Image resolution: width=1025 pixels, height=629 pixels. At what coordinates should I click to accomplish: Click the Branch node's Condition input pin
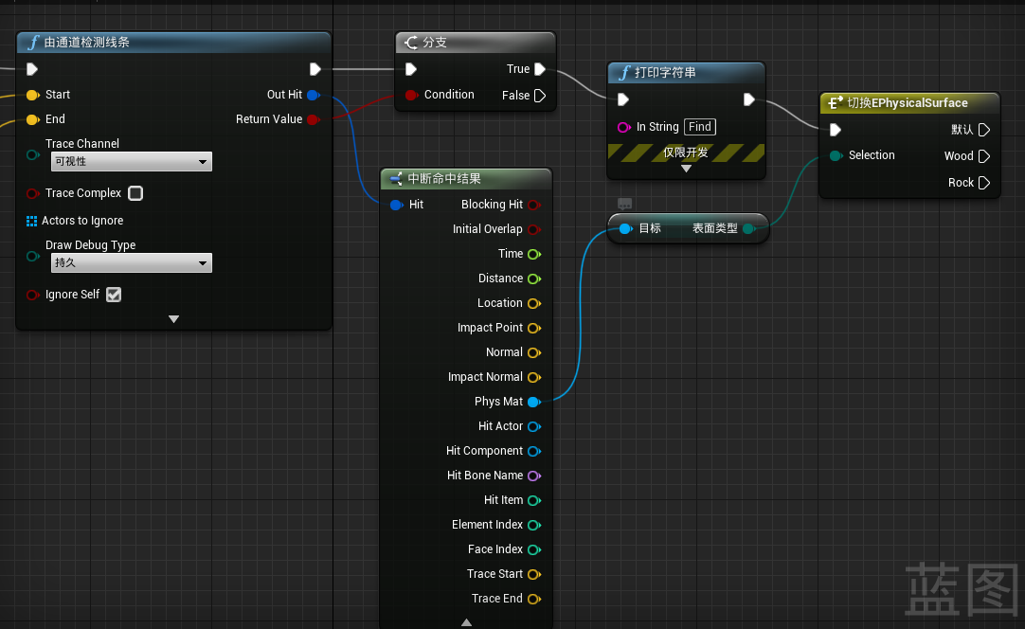[411, 95]
